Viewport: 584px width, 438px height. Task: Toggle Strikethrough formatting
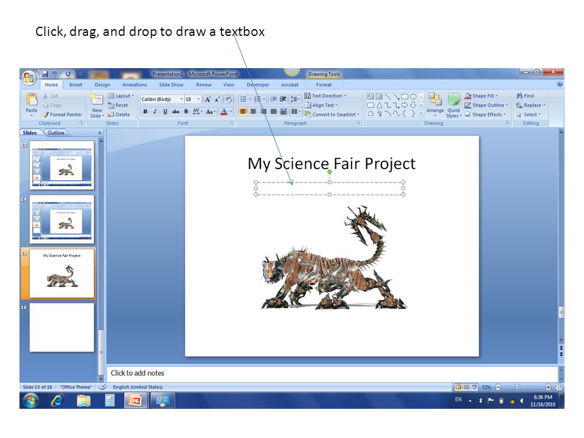point(175,111)
